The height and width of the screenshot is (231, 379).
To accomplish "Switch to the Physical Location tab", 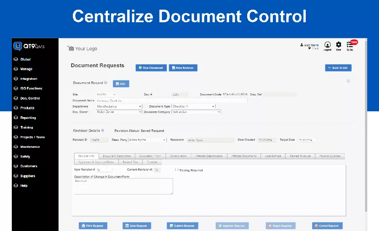I will point(330,156).
